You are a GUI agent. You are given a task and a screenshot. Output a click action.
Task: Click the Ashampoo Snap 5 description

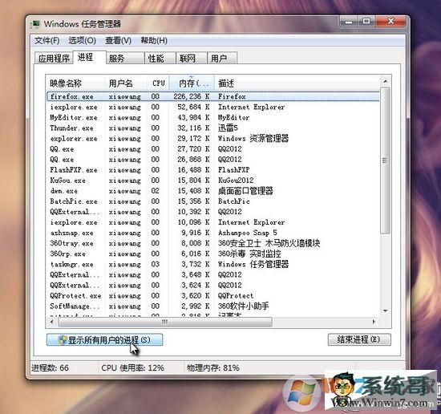click(x=248, y=233)
